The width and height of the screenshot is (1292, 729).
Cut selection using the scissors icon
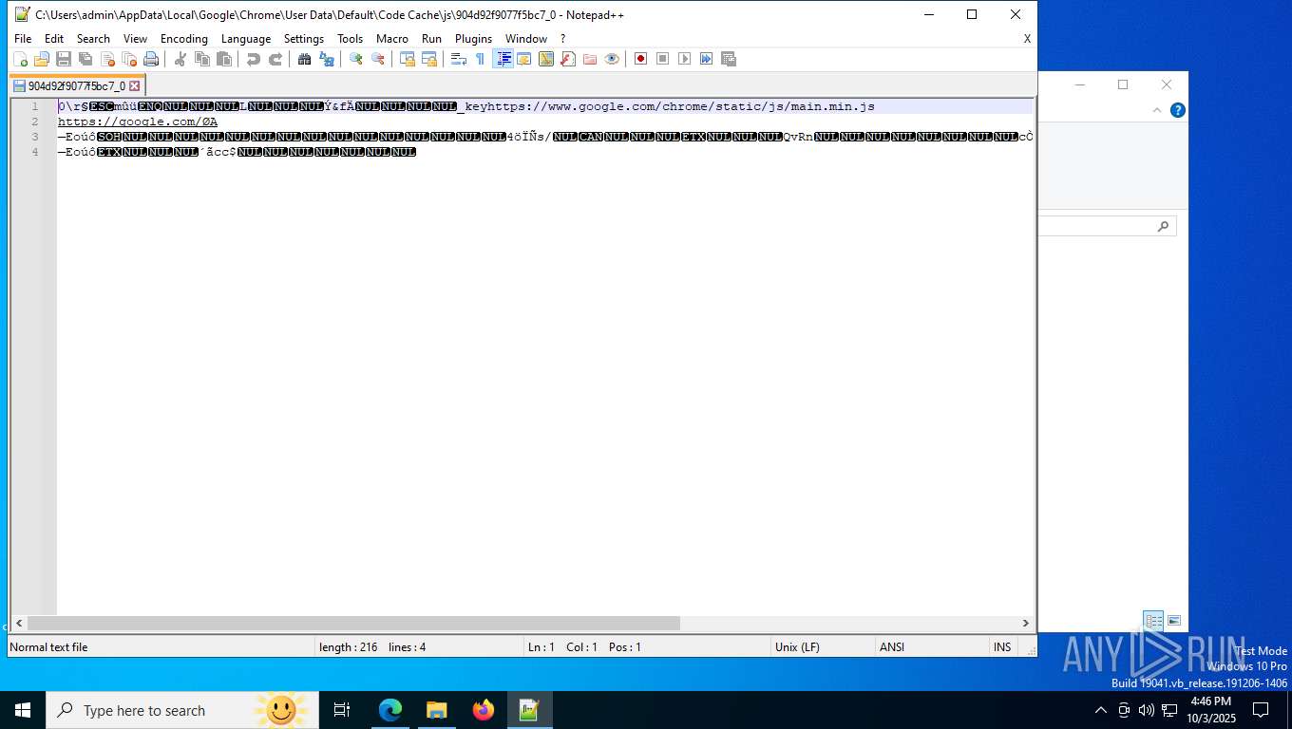click(180, 59)
